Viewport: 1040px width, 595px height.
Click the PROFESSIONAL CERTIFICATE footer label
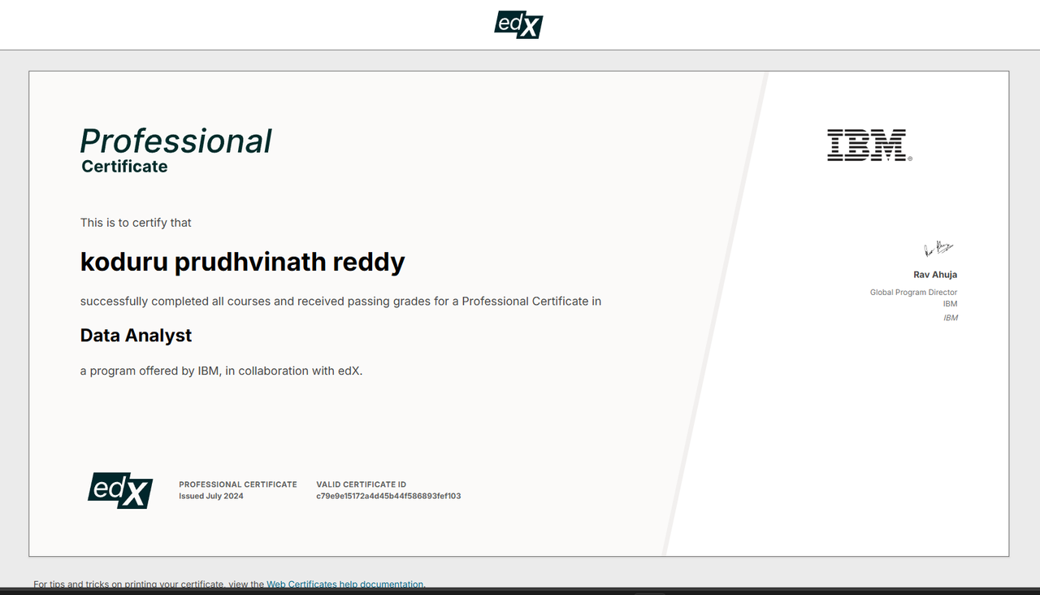coord(238,484)
